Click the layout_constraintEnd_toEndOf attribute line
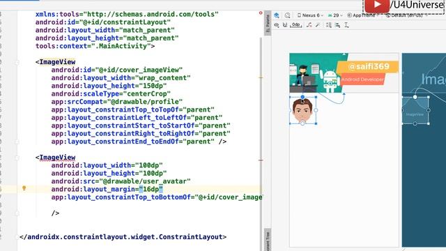Viewport: 446px width, 251px height. click(x=139, y=142)
